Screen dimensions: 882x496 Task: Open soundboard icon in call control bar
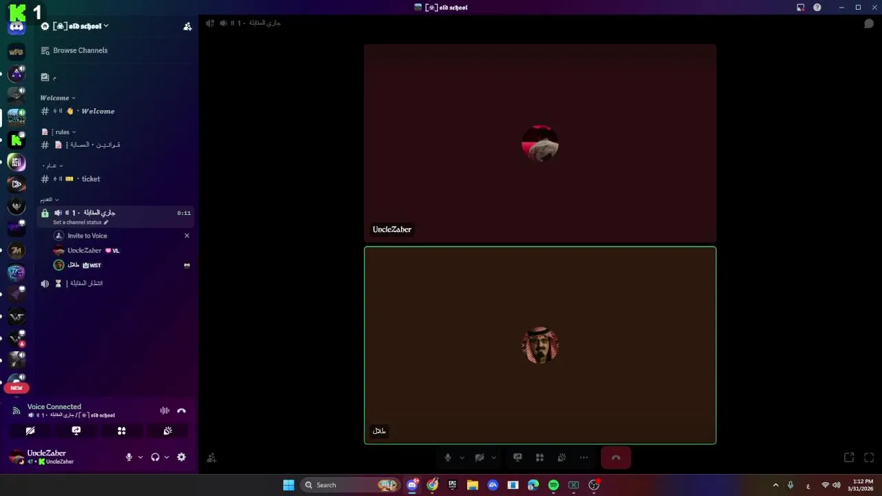[562, 457]
